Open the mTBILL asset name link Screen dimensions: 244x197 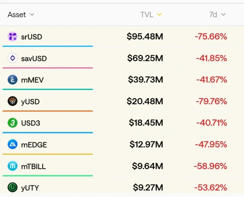(x=33, y=167)
